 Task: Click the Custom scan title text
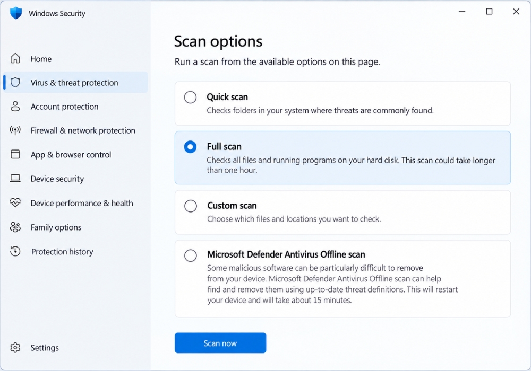tap(232, 206)
